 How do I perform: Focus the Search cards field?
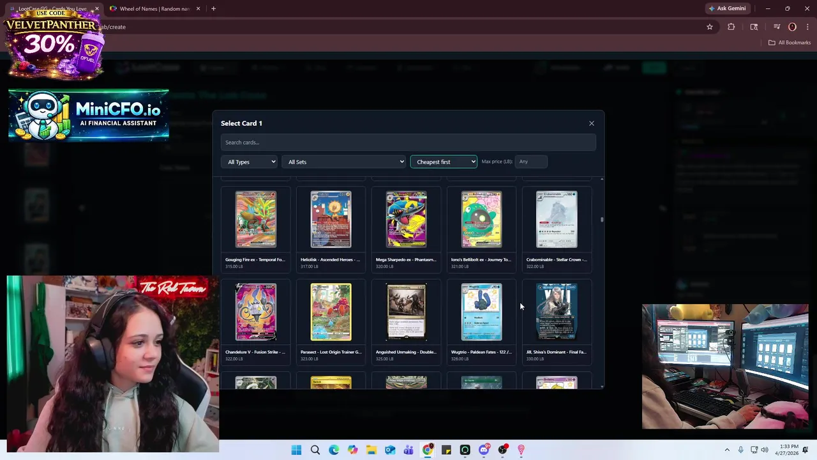[408, 142]
